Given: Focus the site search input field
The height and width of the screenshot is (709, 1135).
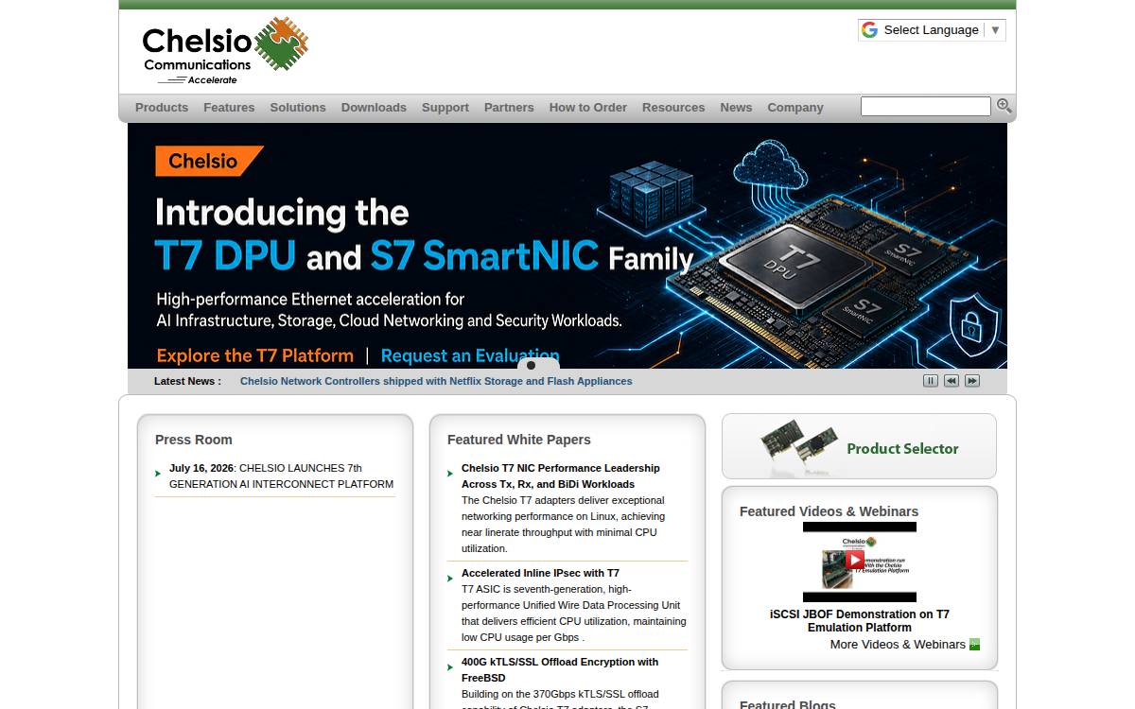Looking at the screenshot, I should pyautogui.click(x=926, y=106).
